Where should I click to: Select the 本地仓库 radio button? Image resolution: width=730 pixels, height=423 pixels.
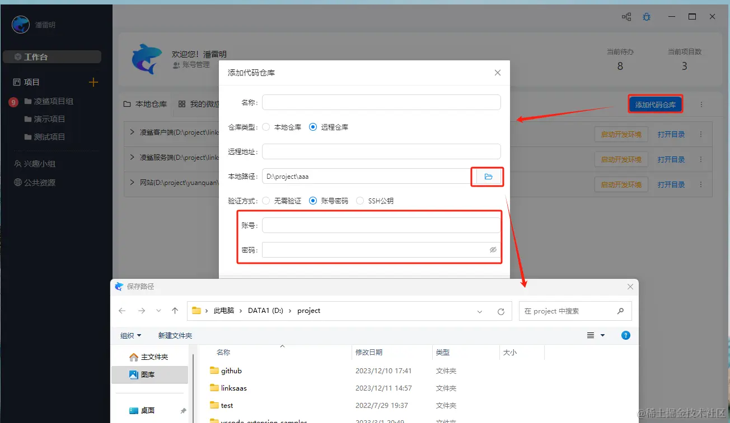(x=266, y=127)
